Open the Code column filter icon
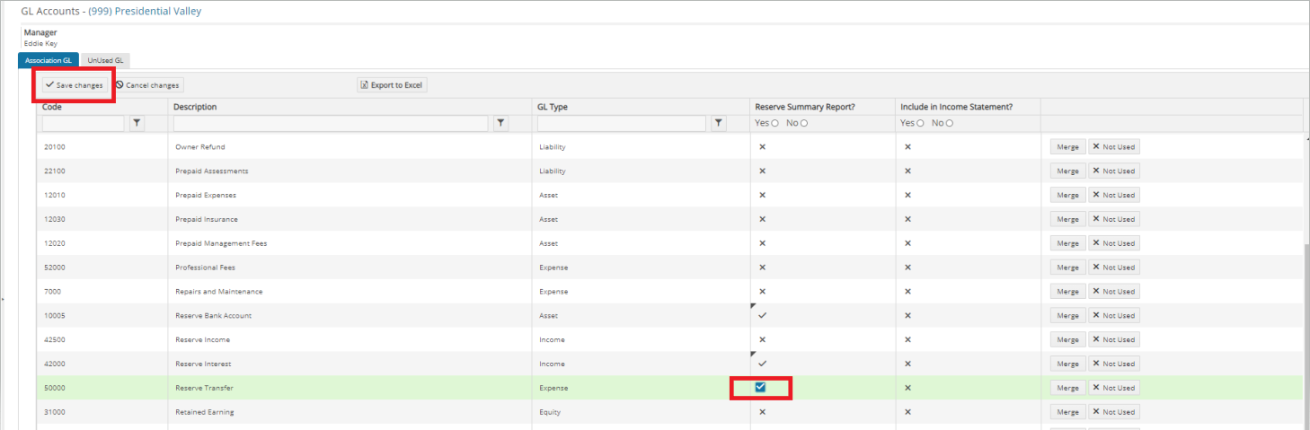This screenshot has height=430, width=1310. click(x=137, y=123)
